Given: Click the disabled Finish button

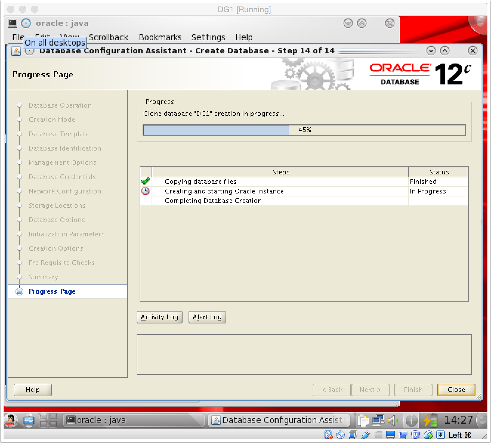Looking at the screenshot, I should coord(413,390).
